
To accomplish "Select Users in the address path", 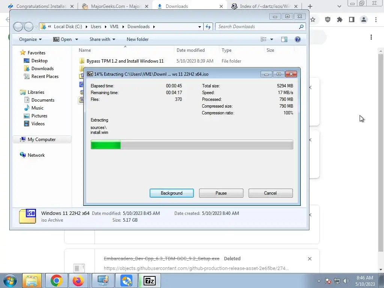I will pos(96,27).
